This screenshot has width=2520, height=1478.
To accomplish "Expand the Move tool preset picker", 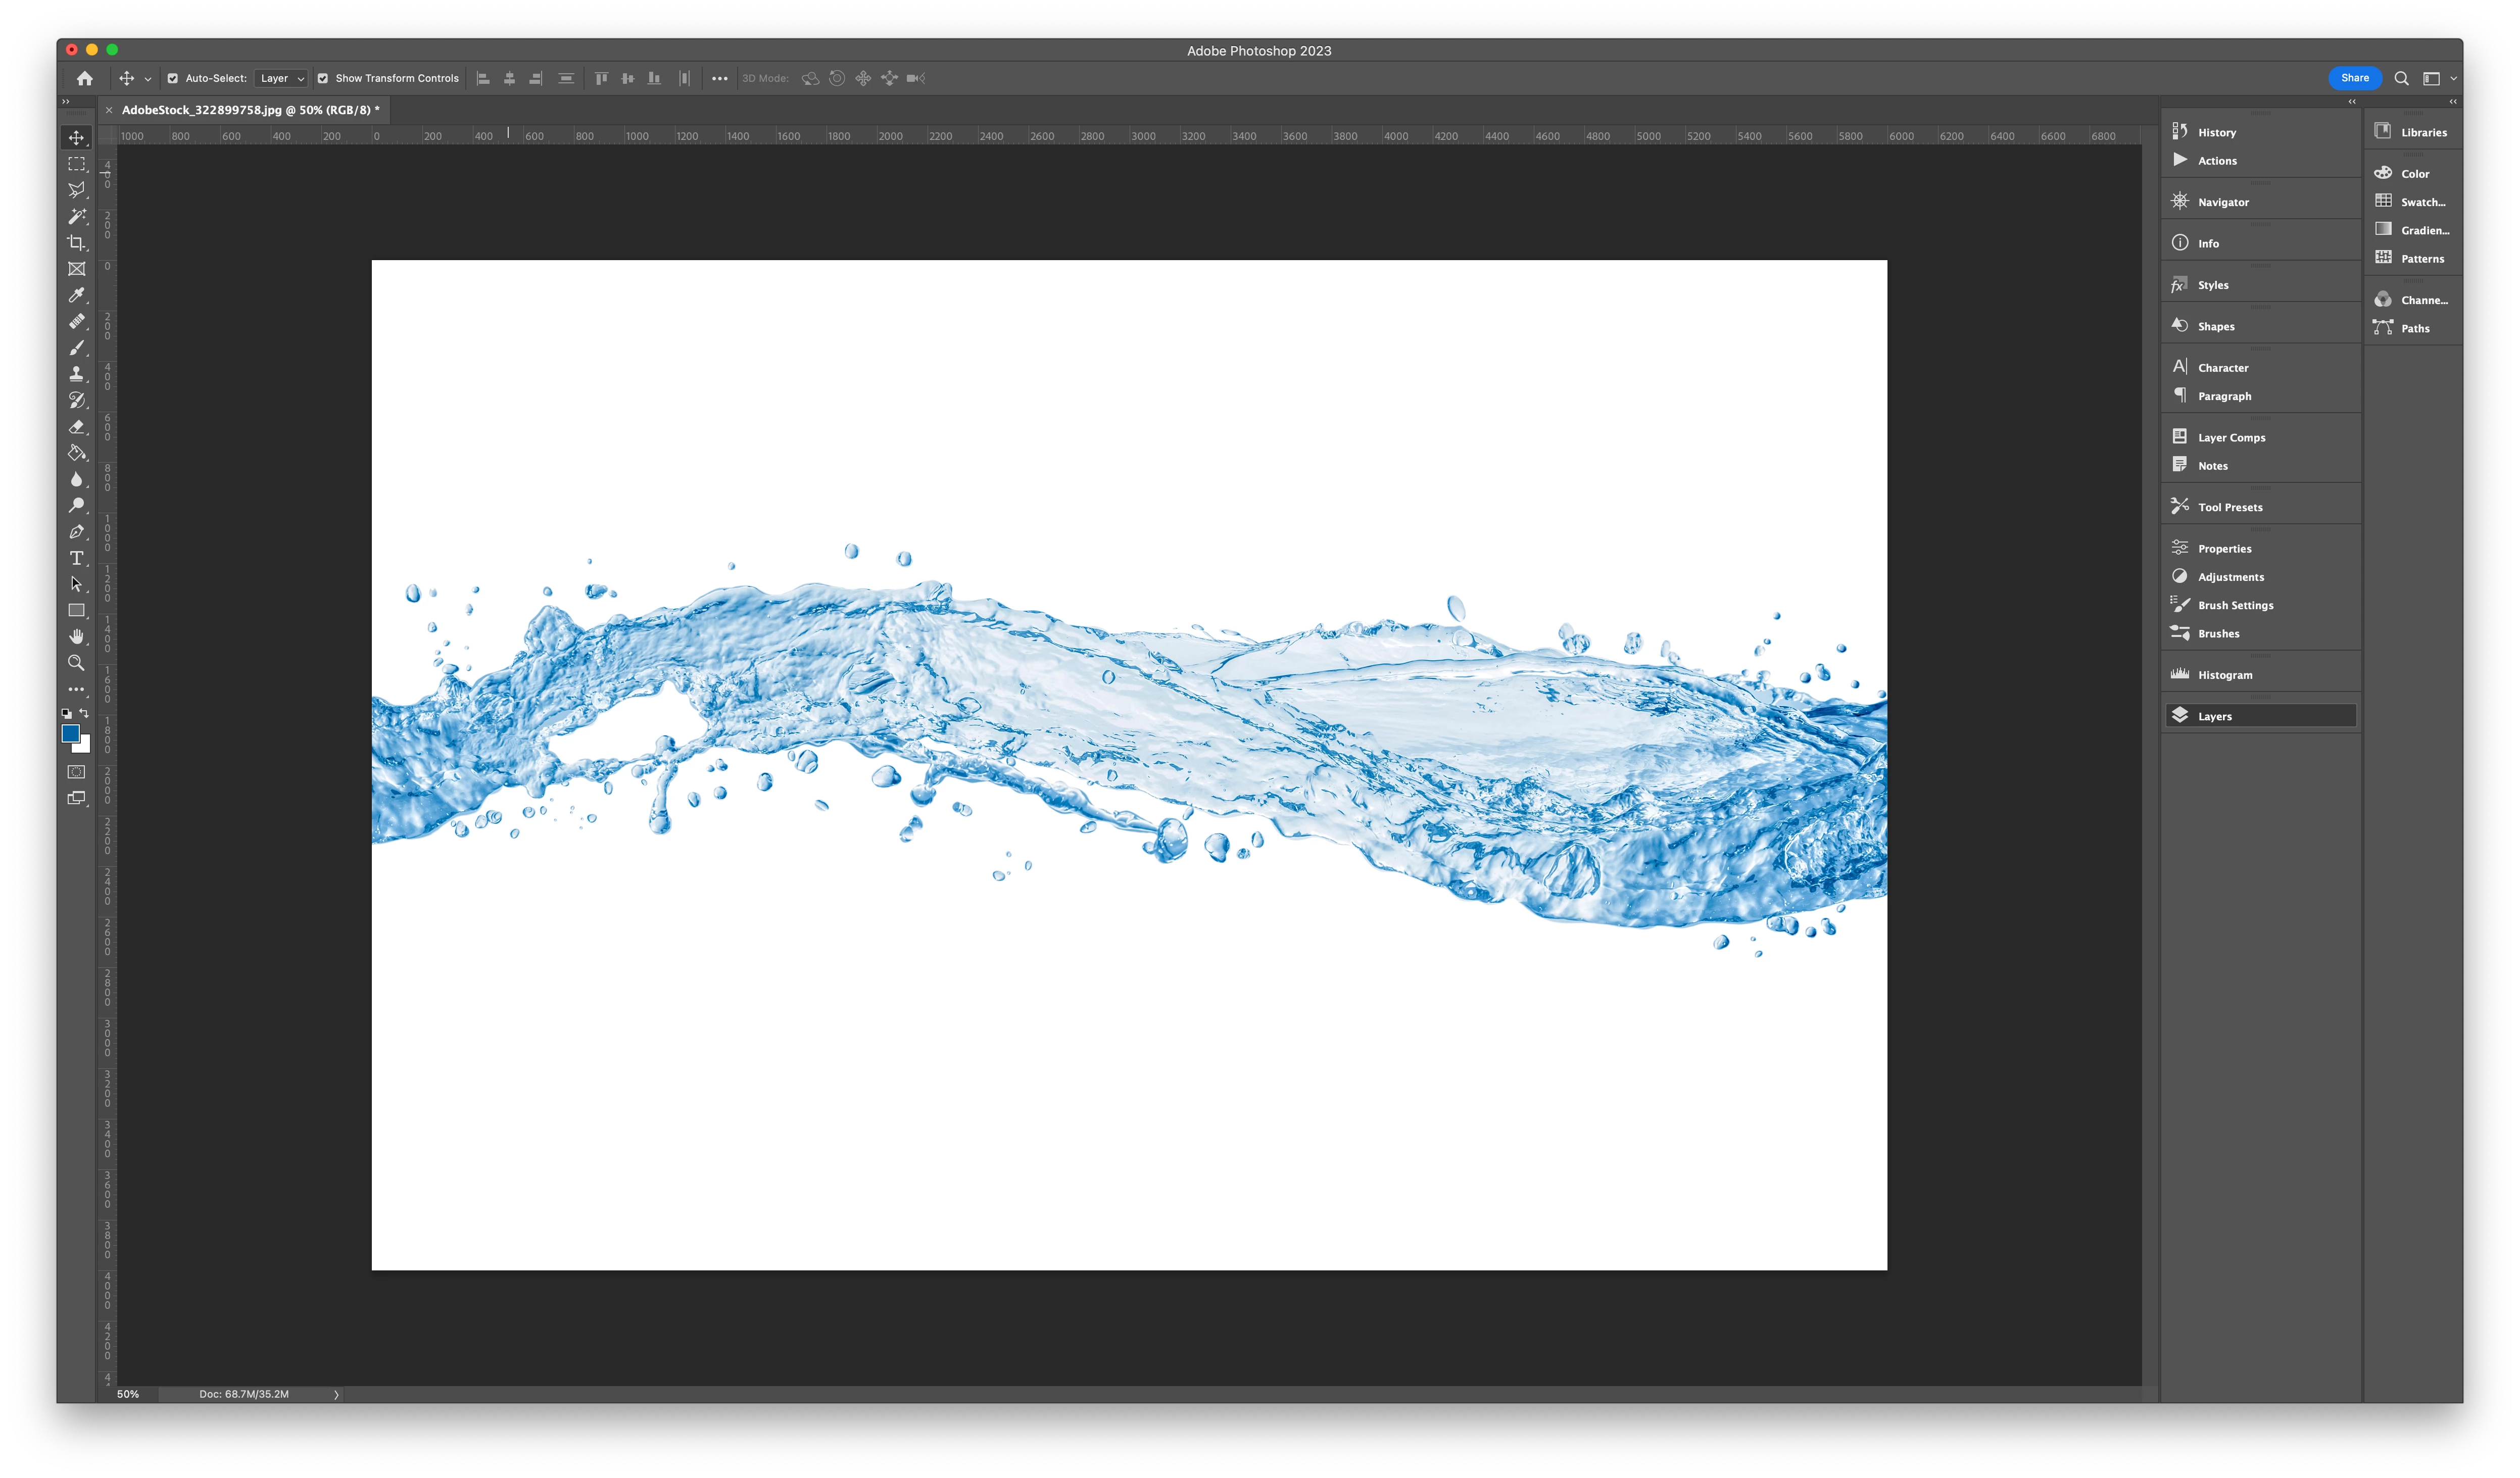I will click(x=148, y=79).
